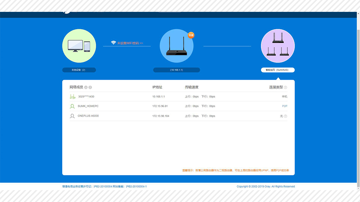This screenshot has height=202, width=360.
Task: Select the ONEPLUS A6000 member name
Action: coord(88,116)
